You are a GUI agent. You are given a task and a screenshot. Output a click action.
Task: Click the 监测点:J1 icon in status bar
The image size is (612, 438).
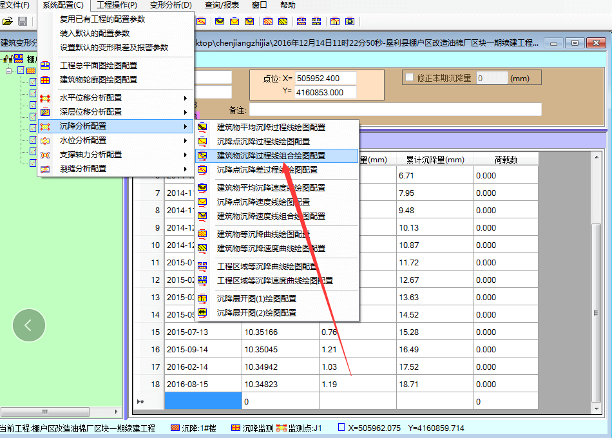[282, 427]
